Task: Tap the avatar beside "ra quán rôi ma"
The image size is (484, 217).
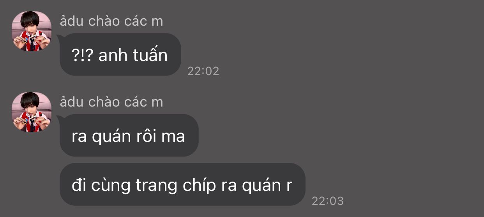Action: click(32, 112)
